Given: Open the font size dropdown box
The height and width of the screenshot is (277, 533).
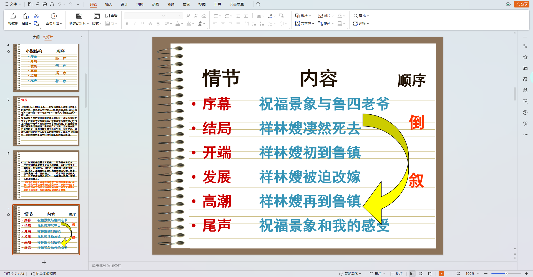Looking at the screenshot, I should tap(174, 16).
